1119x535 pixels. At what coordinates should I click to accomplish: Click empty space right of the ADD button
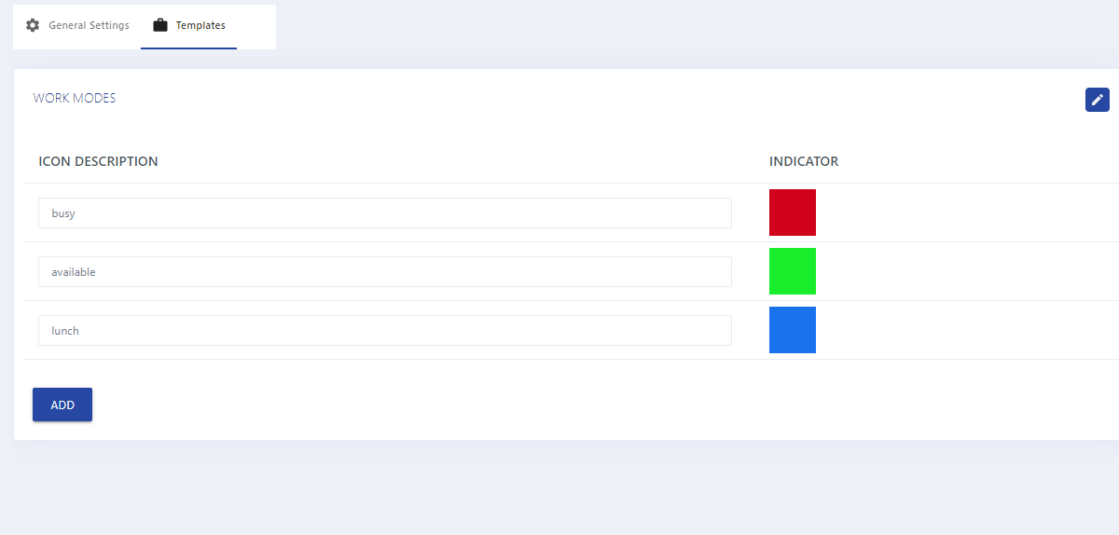pos(559,405)
